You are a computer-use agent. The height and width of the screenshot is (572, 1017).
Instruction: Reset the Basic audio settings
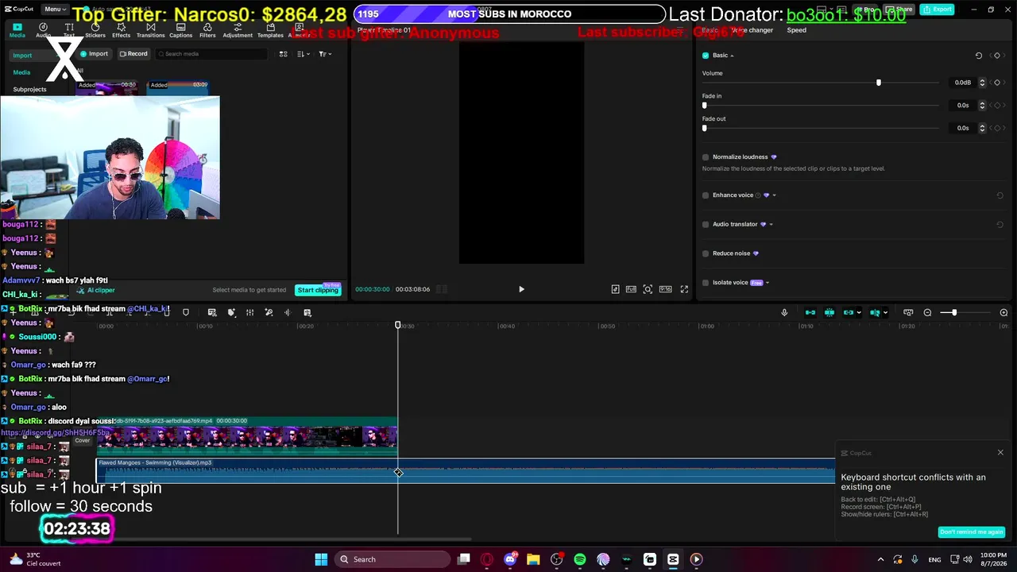coord(979,56)
